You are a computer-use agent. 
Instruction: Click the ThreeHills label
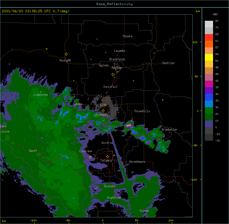[142, 111]
